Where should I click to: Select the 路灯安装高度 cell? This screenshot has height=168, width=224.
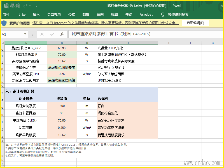pos(26,106)
